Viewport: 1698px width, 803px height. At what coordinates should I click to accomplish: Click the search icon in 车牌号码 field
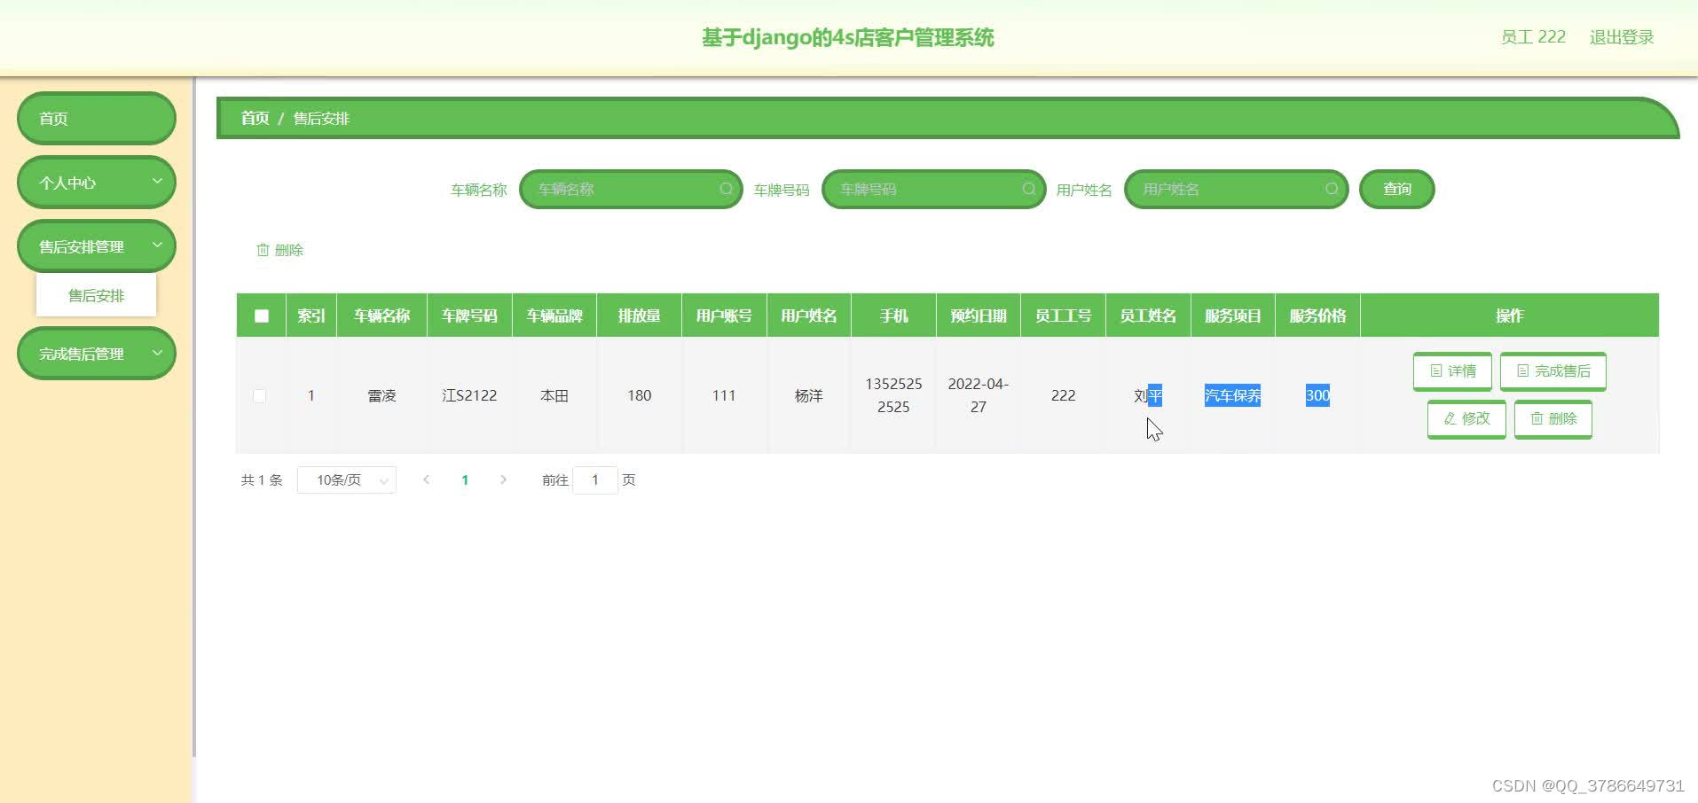click(x=1028, y=189)
